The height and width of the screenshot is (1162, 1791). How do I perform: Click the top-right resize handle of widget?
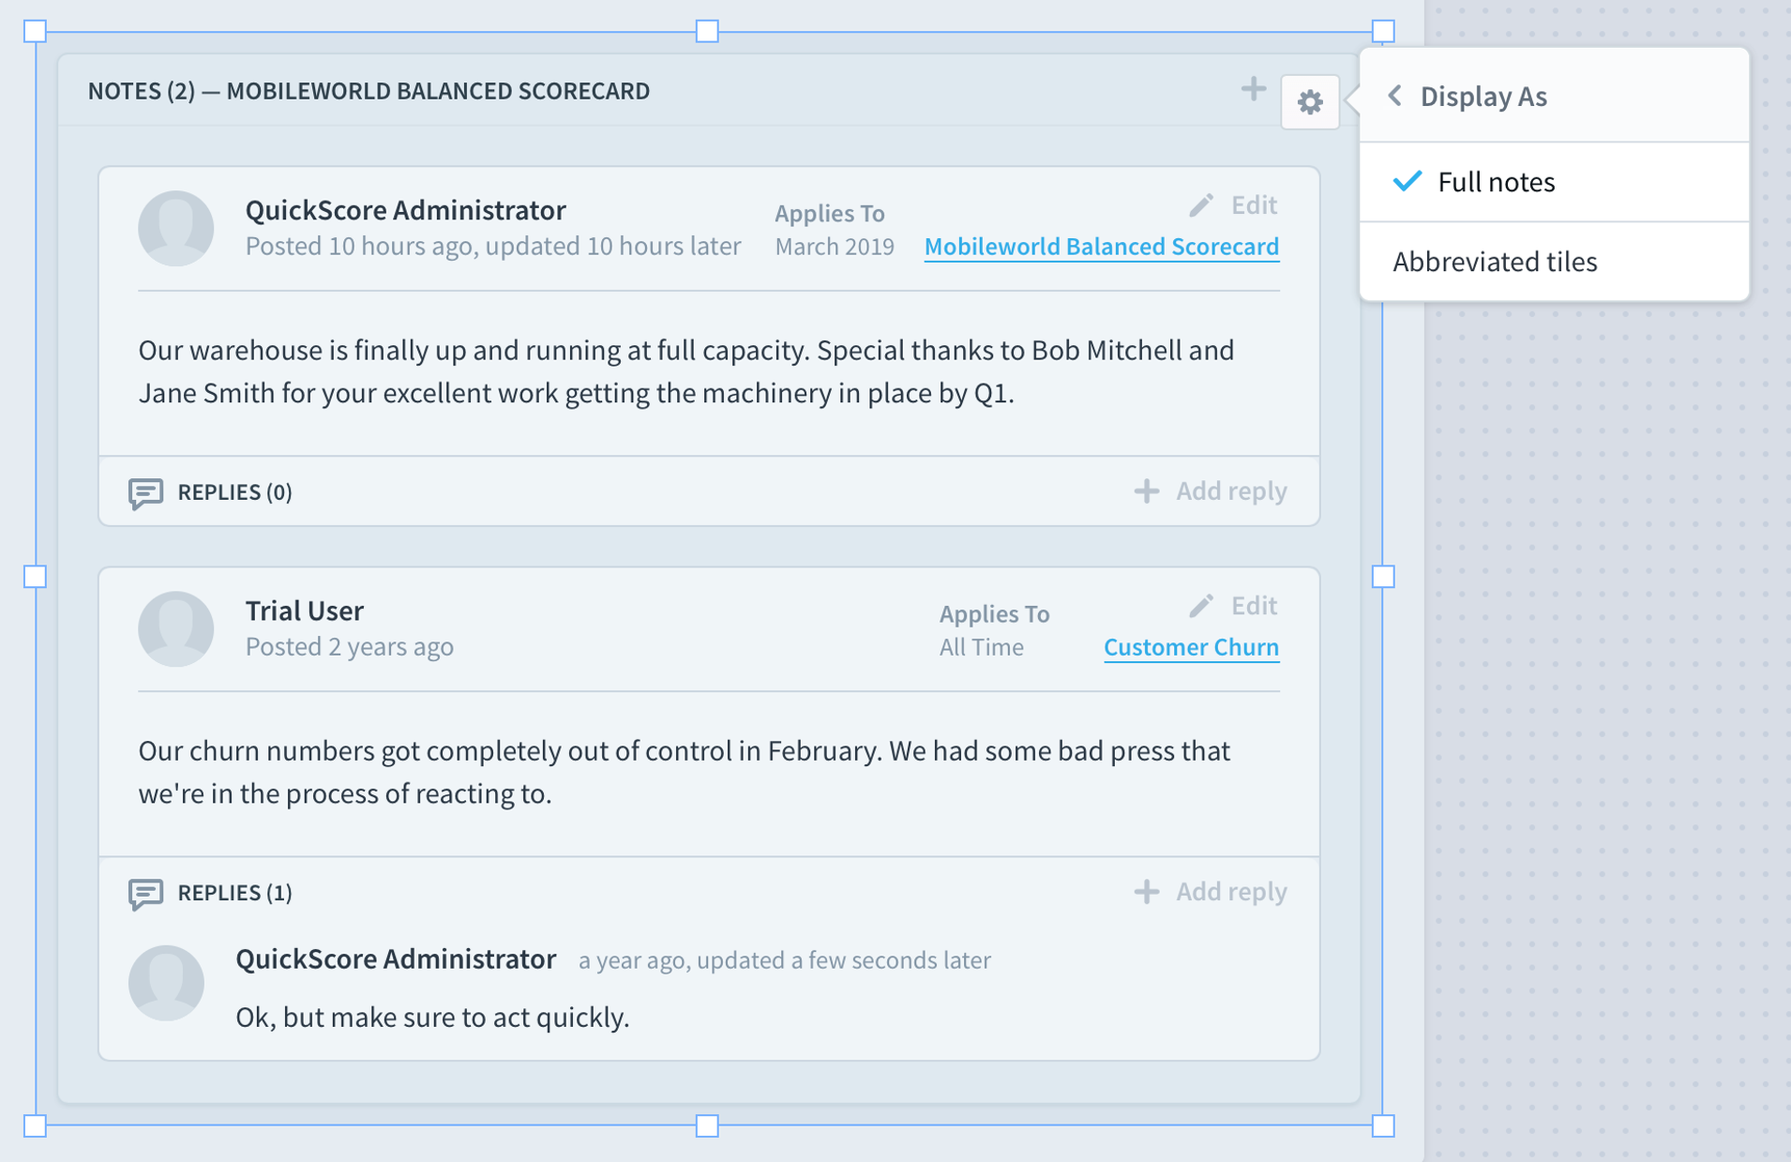point(1383,31)
